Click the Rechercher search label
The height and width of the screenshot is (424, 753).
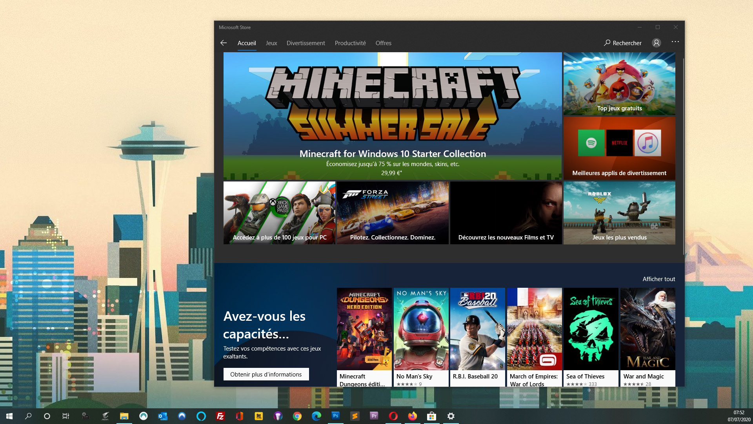click(627, 43)
